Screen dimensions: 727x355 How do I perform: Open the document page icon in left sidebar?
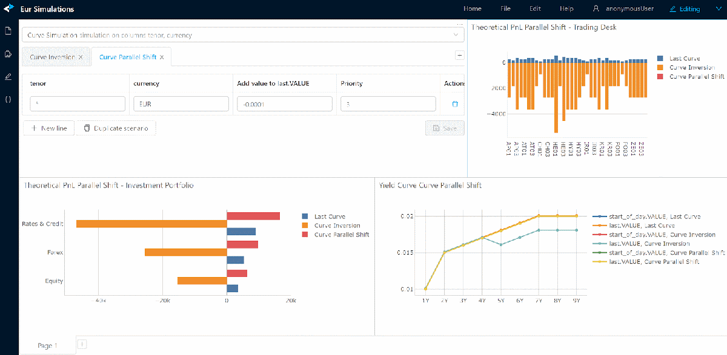8,29
